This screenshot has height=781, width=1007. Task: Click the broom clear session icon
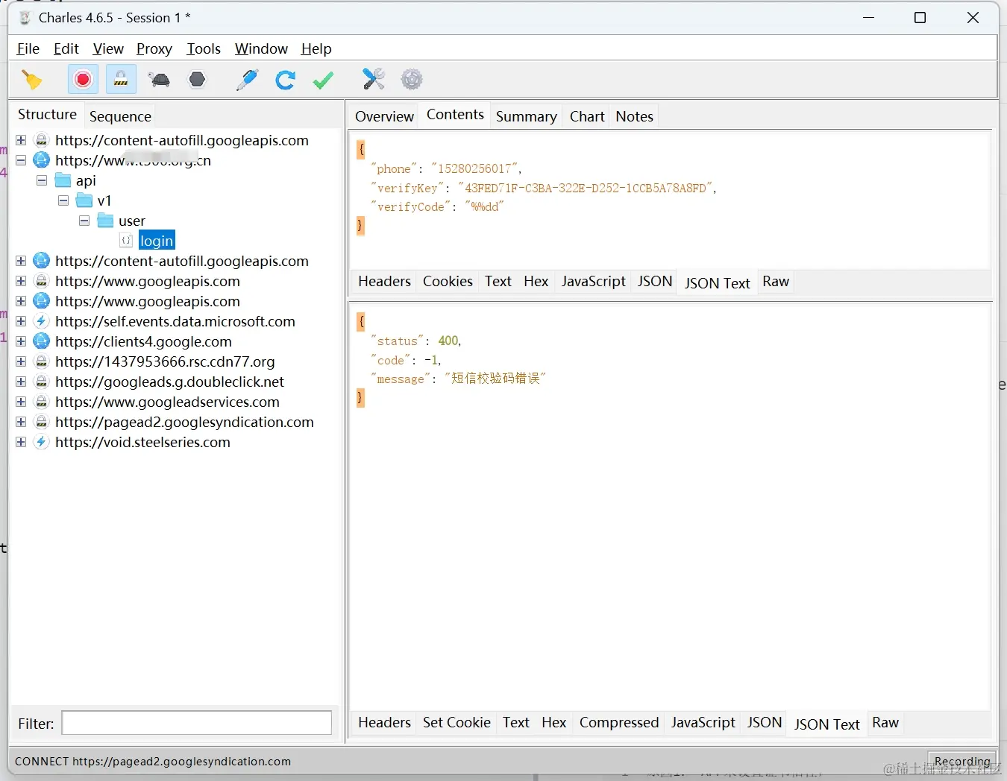point(32,80)
